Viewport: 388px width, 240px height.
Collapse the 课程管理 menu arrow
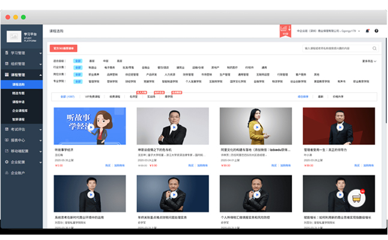pos(40,75)
